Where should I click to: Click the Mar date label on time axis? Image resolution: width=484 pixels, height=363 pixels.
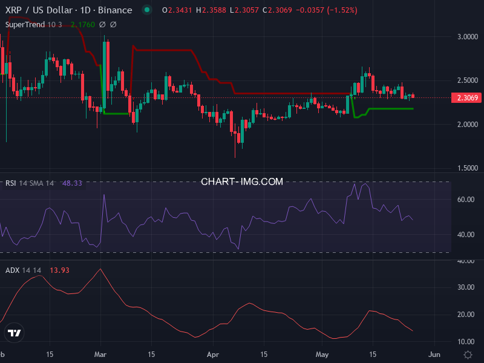click(x=100, y=355)
